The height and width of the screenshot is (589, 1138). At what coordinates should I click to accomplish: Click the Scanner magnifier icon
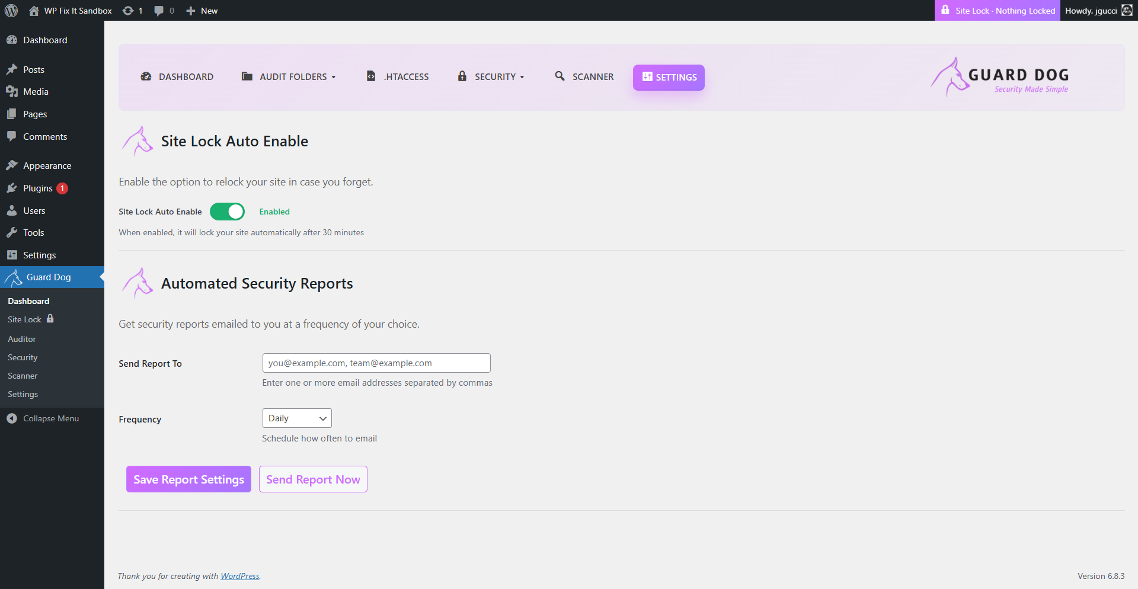pyautogui.click(x=560, y=76)
